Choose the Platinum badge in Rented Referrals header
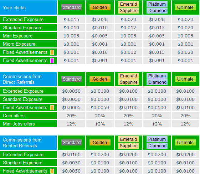Image resolution: width=200 pixels, height=174 pixels. 157,139
